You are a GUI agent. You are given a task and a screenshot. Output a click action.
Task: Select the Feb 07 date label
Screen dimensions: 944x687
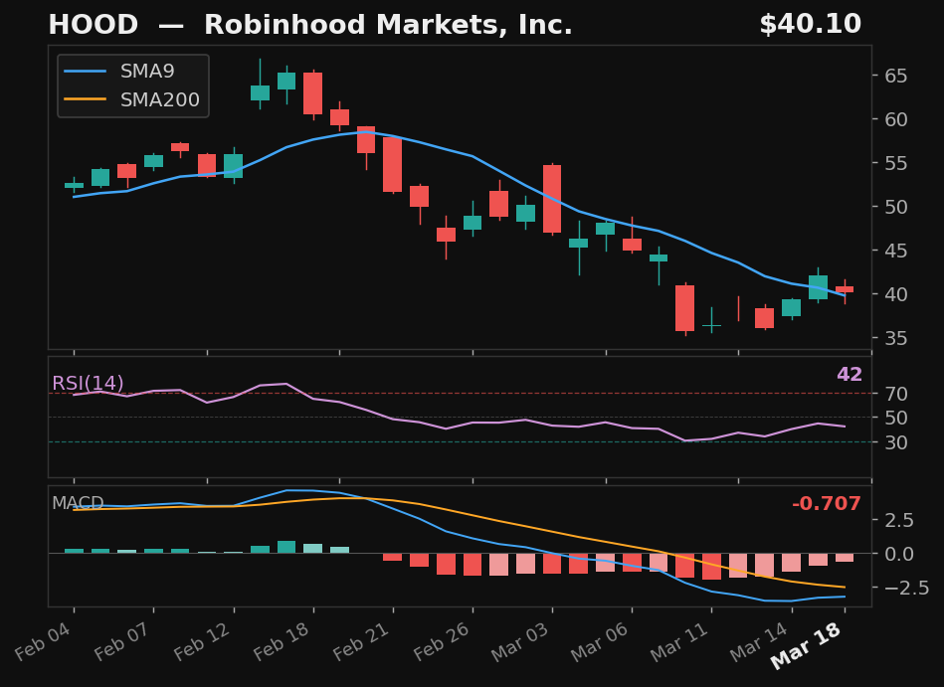122,641
